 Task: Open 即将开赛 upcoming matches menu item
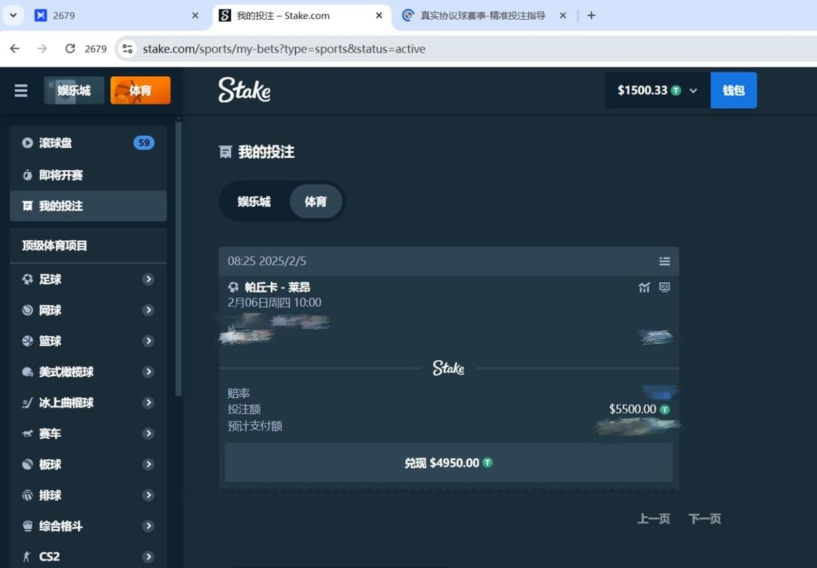tap(89, 176)
